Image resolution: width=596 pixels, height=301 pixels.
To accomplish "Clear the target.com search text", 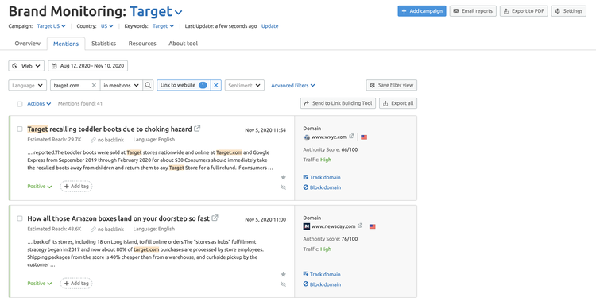I will (x=94, y=86).
